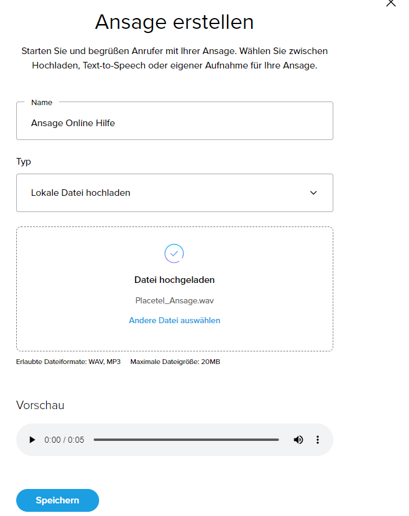
Task: Click the uploaded checkmark icon
Action: coord(174,253)
